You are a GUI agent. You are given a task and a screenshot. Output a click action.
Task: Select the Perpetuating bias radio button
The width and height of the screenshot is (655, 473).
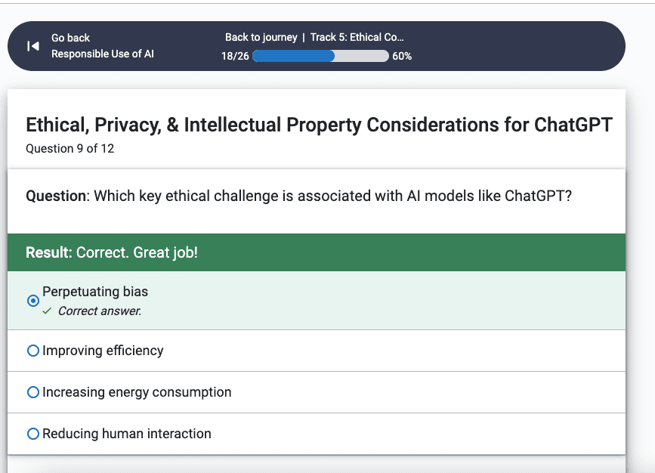[33, 301]
